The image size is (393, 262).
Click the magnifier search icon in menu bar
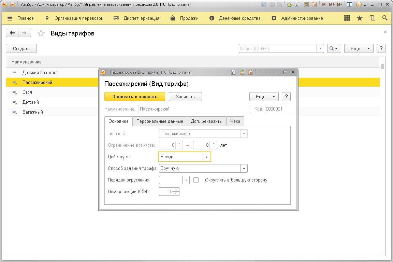pos(385,18)
